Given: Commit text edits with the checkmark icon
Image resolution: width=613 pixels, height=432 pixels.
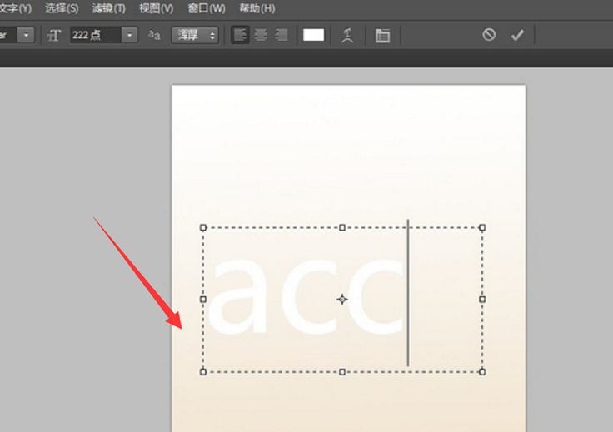Looking at the screenshot, I should click(x=517, y=35).
